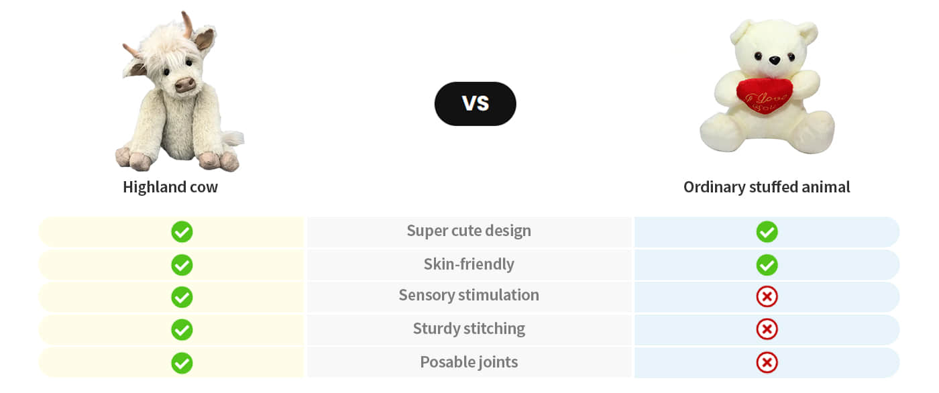Click the "Posable joints" feature text
Image resolution: width=939 pixels, height=393 pixels.
469,362
